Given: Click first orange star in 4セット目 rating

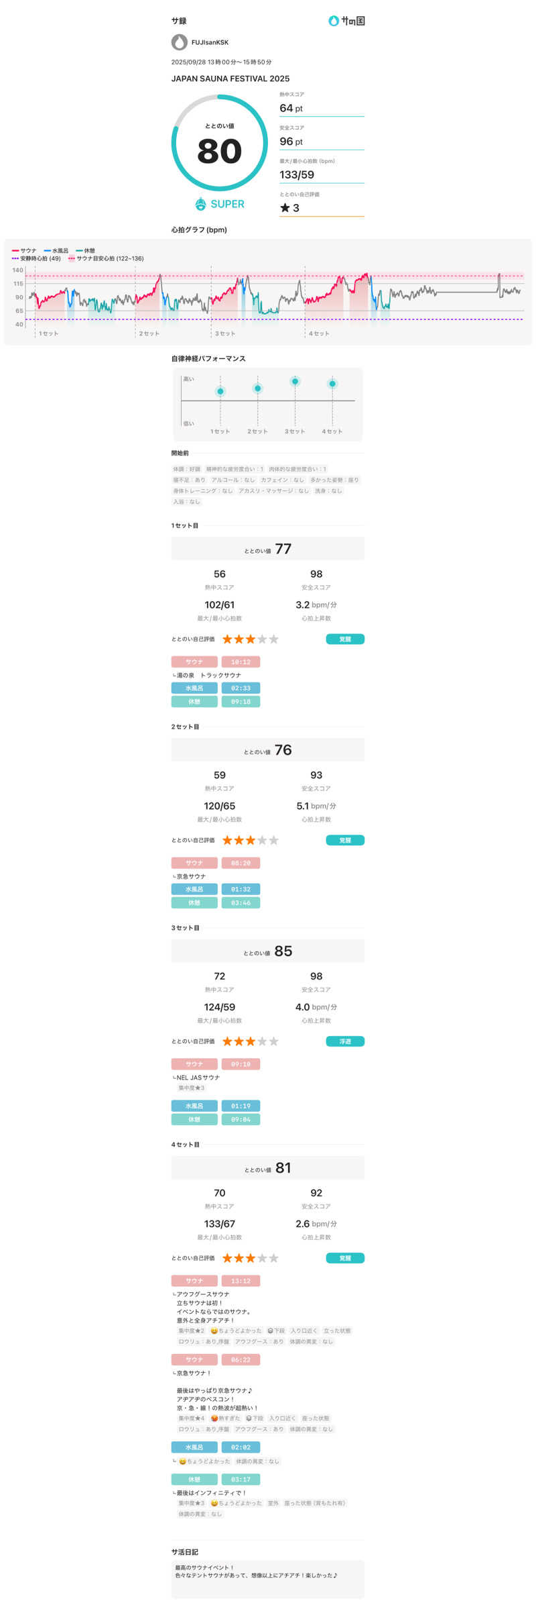Looking at the screenshot, I should click(227, 1258).
